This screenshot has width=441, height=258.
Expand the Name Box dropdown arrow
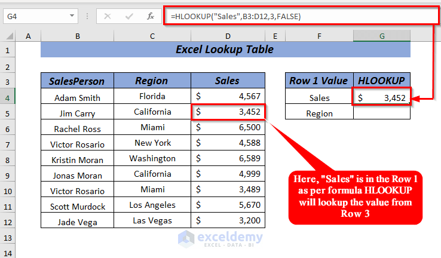pyautogui.click(x=72, y=16)
